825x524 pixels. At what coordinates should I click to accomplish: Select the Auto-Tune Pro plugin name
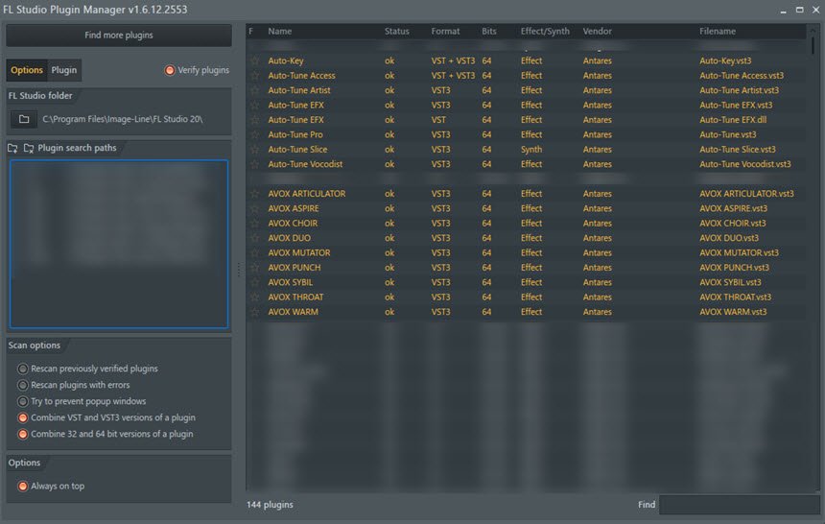pyautogui.click(x=295, y=134)
